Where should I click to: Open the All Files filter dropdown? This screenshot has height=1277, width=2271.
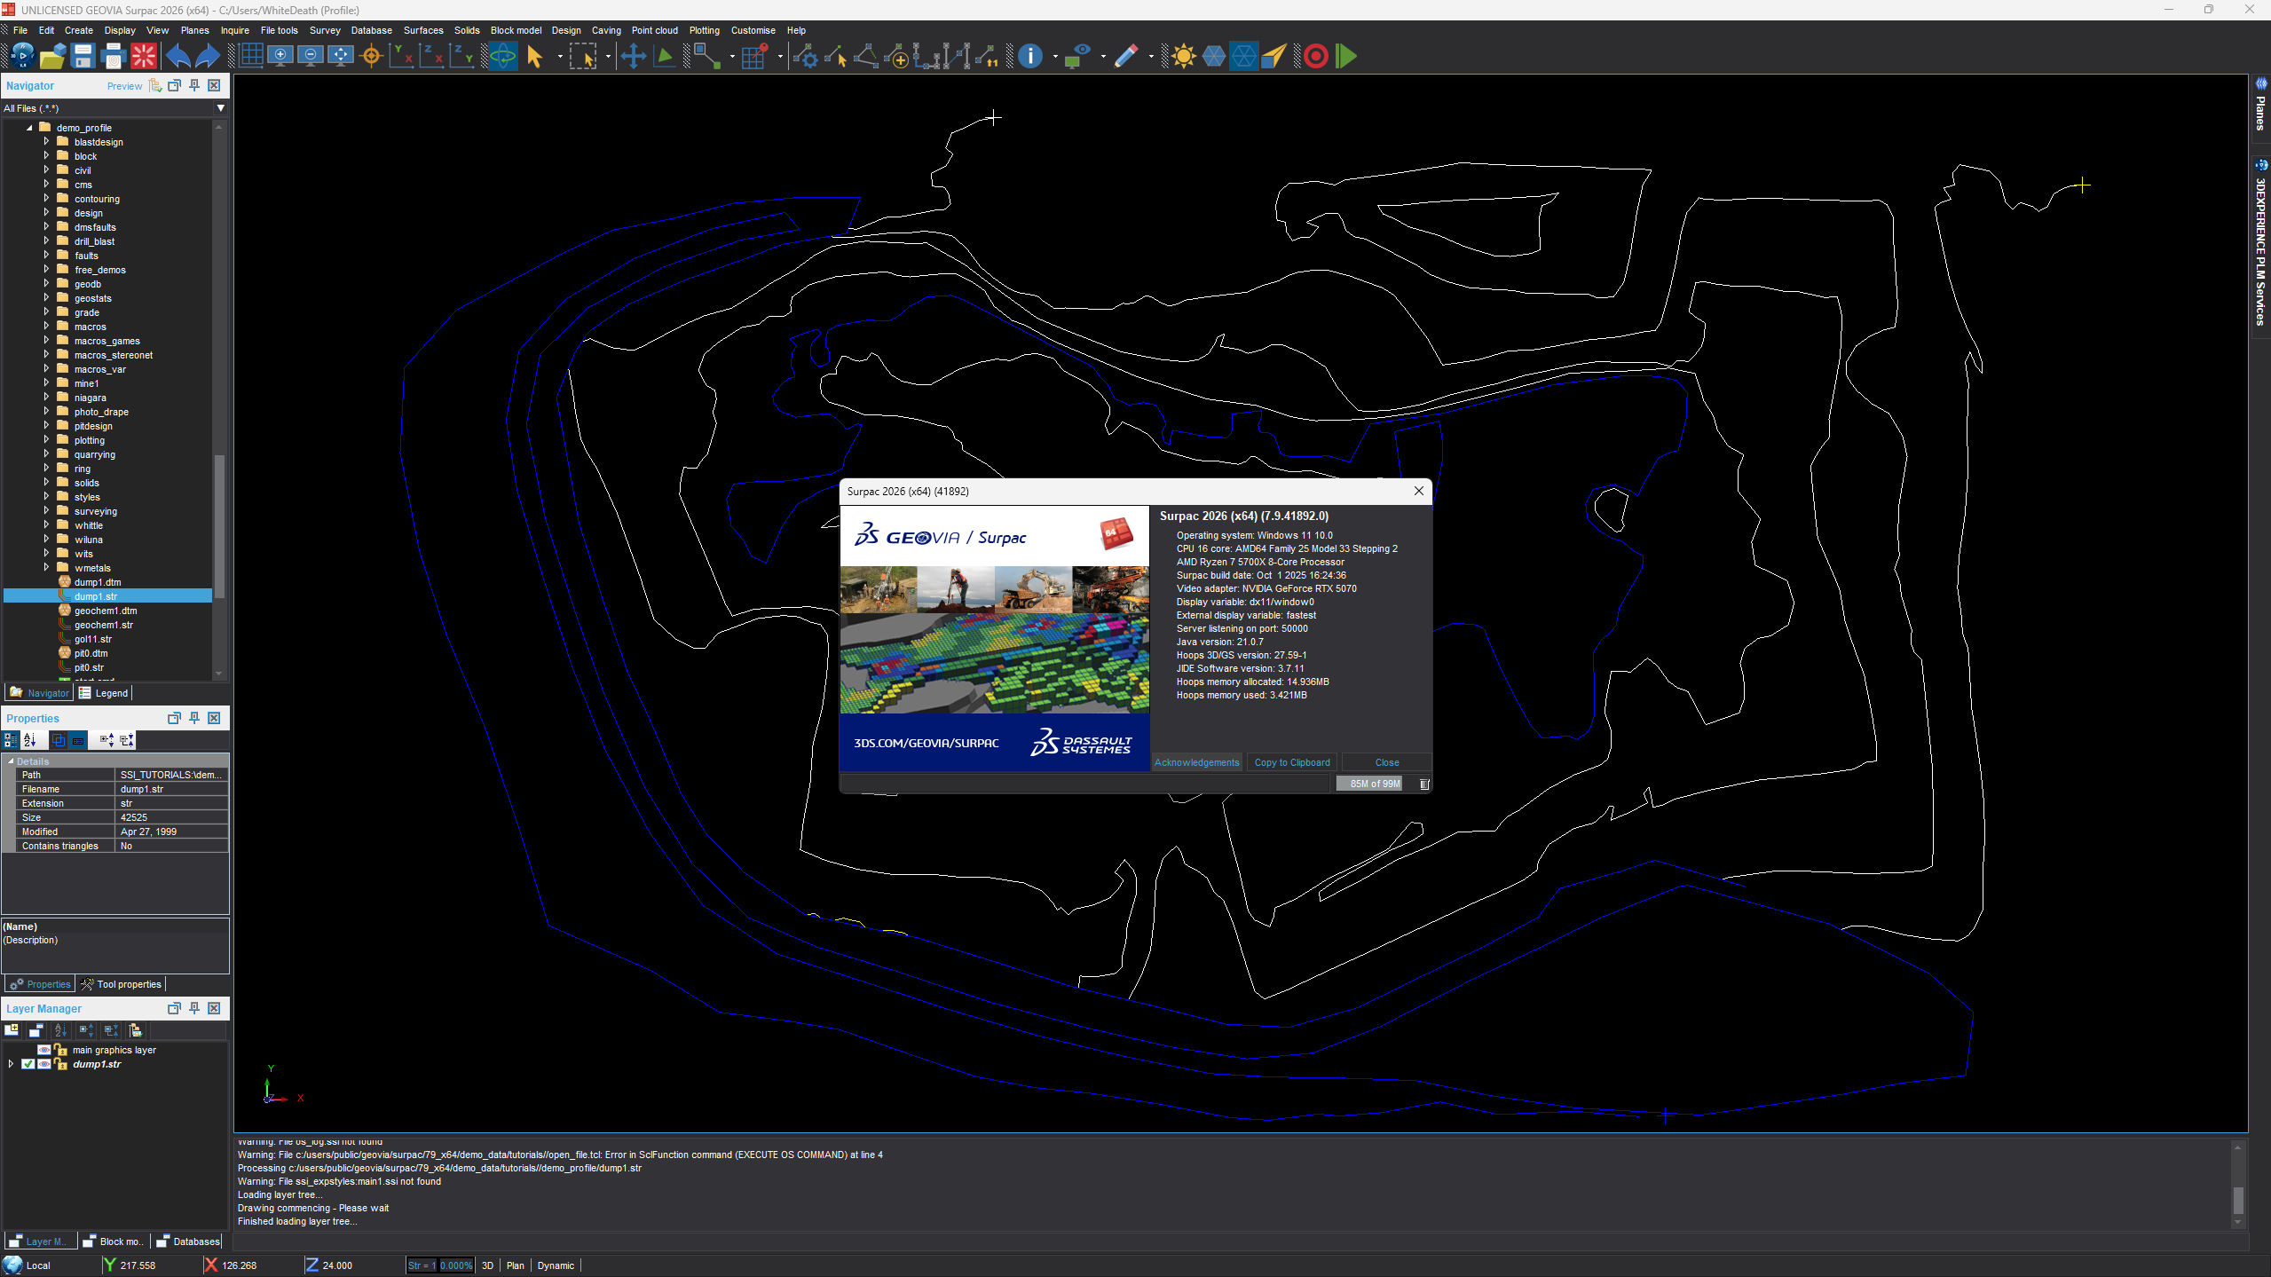220,108
